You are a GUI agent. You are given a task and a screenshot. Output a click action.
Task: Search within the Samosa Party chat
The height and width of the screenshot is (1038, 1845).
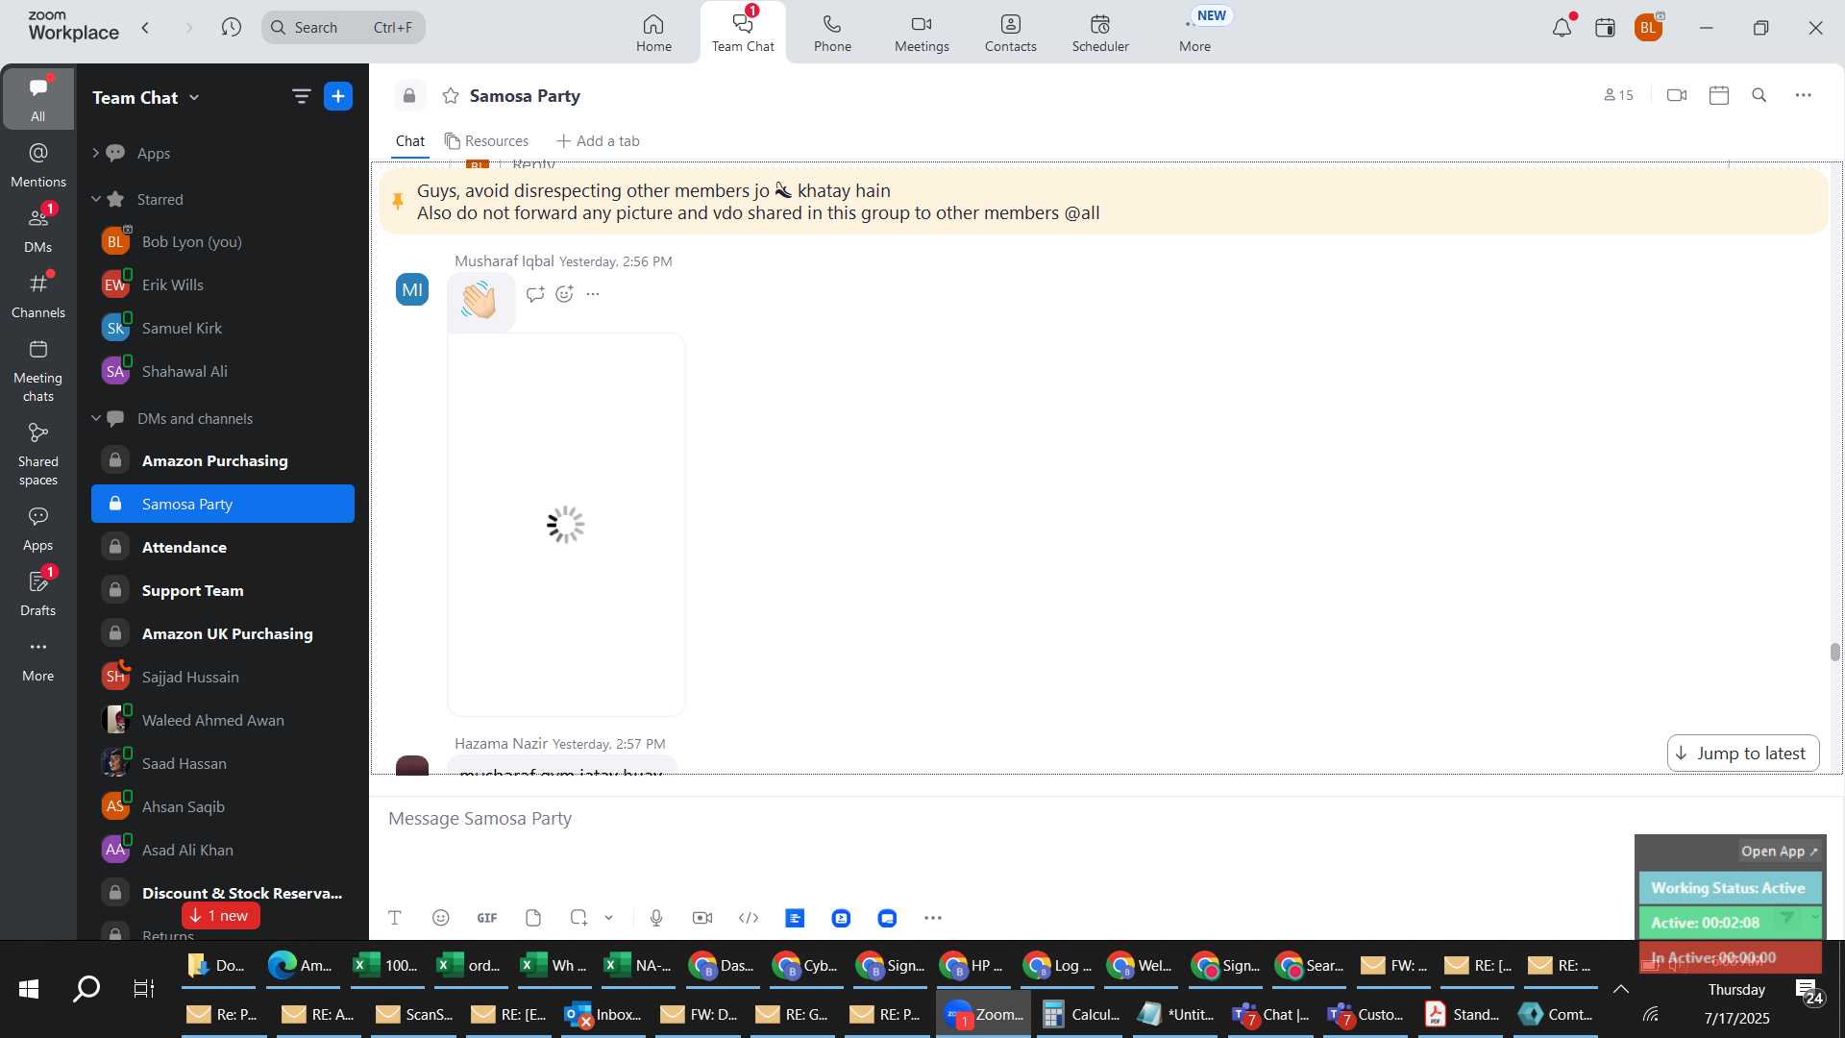1759,95
